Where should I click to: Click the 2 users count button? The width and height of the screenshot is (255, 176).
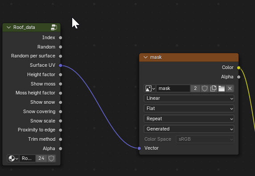[x=195, y=89]
